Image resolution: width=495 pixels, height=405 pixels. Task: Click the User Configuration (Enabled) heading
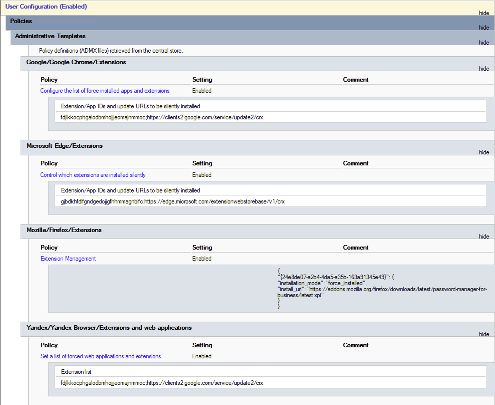[46, 7]
